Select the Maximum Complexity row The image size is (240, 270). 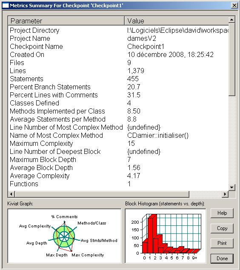[x=118, y=144]
